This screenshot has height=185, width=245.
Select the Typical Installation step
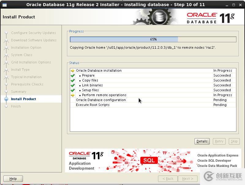[26, 77]
